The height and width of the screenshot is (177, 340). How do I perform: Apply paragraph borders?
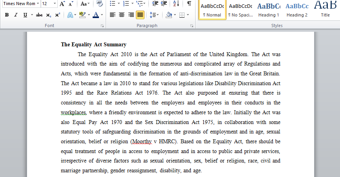pyautogui.click(x=182, y=15)
